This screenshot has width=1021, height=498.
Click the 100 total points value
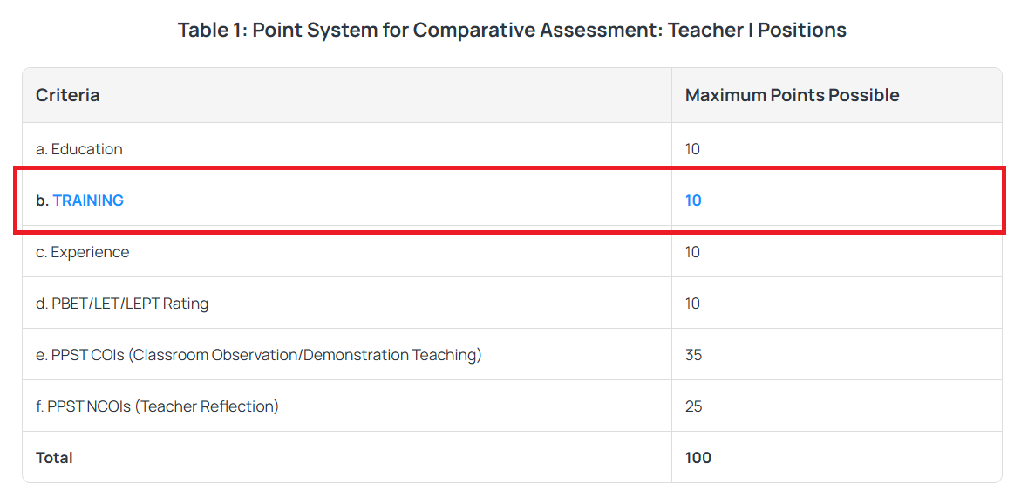(698, 458)
